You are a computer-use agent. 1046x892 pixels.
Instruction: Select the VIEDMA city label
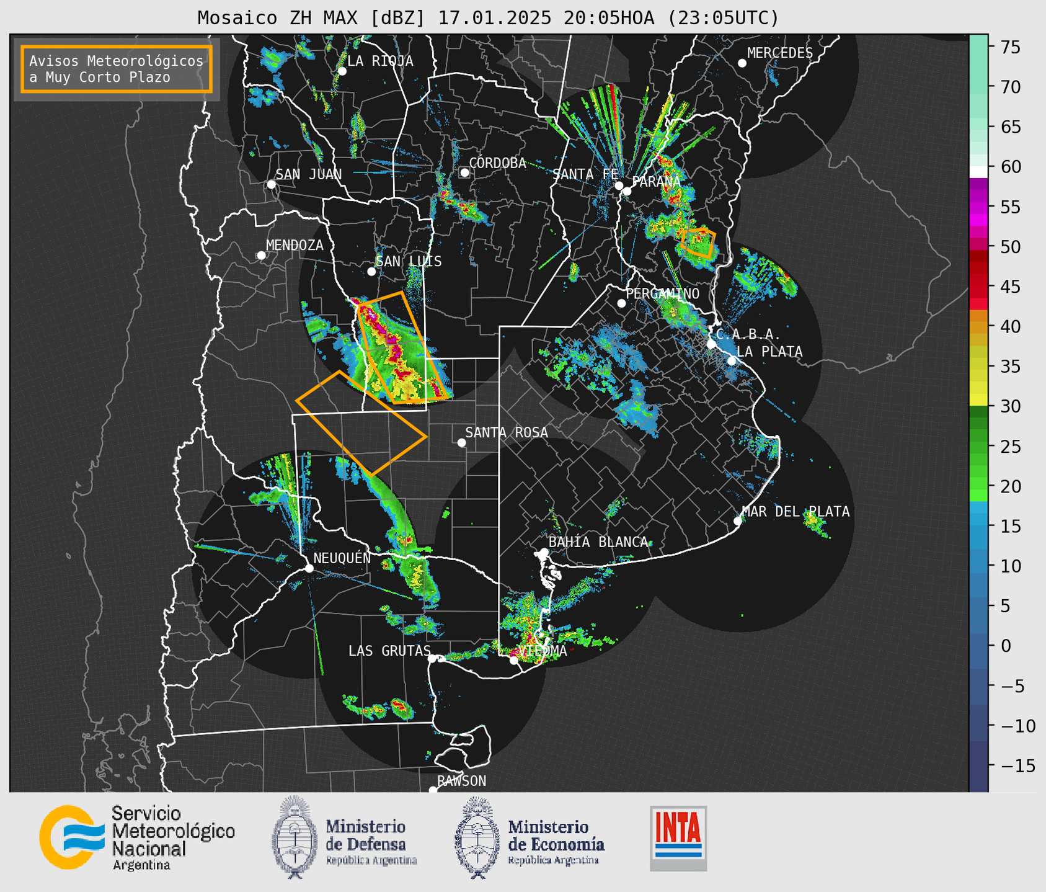(x=543, y=651)
